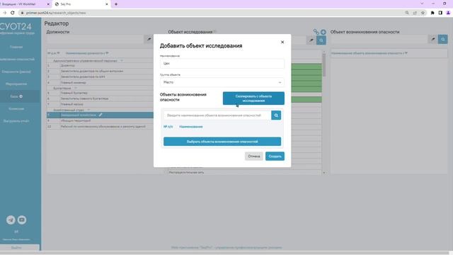Click the browser forward arrow

pyautogui.click(x=4, y=13)
